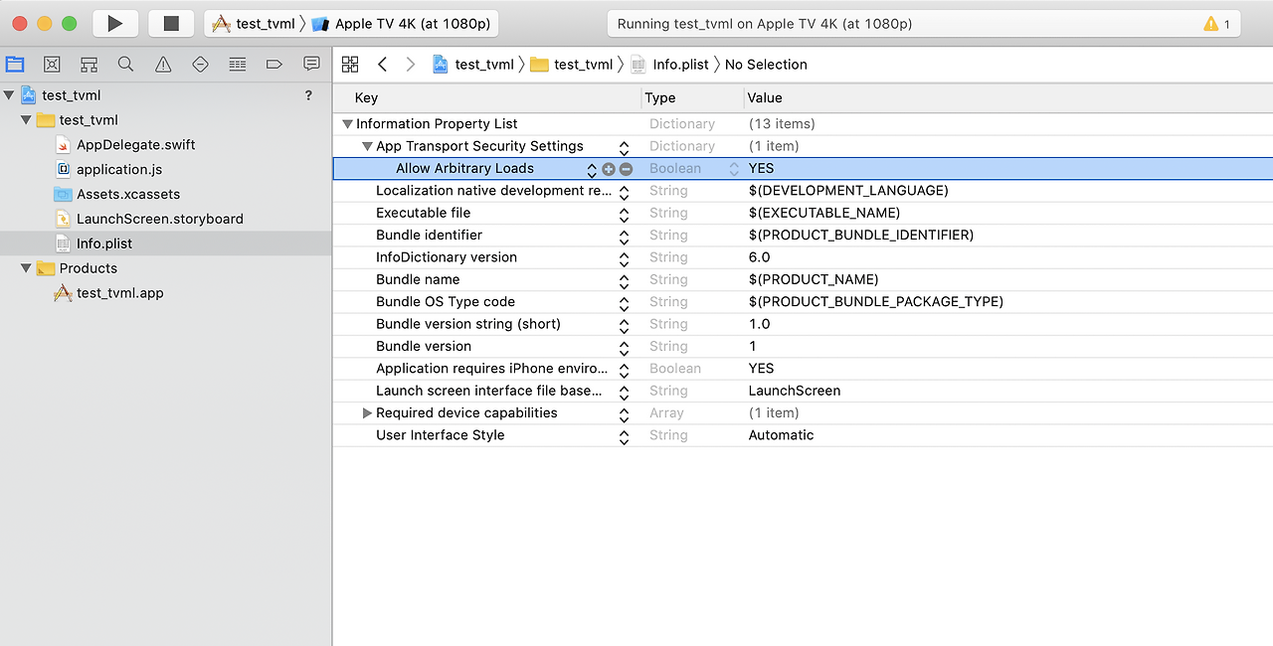Open key stepper for User Interface Style
This screenshot has height=646, width=1273.
625,437
